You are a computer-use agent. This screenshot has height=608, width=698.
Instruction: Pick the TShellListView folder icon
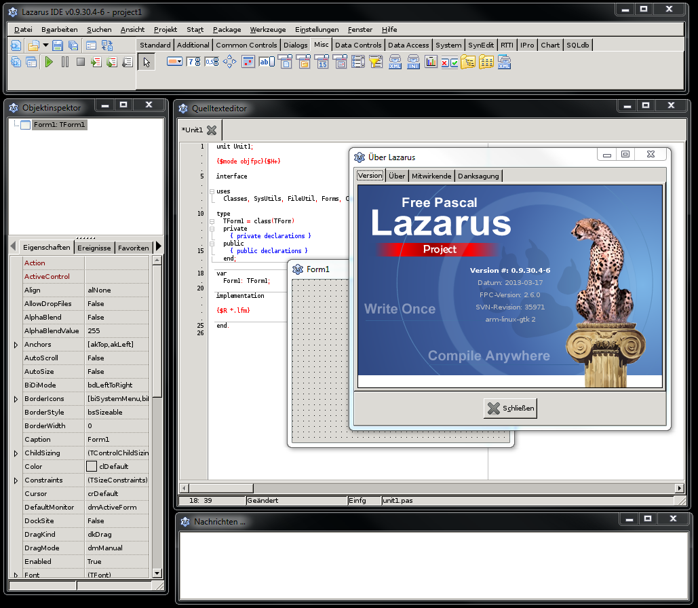click(x=486, y=62)
